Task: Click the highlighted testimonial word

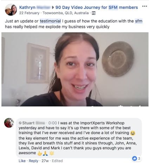Action: click(x=50, y=21)
